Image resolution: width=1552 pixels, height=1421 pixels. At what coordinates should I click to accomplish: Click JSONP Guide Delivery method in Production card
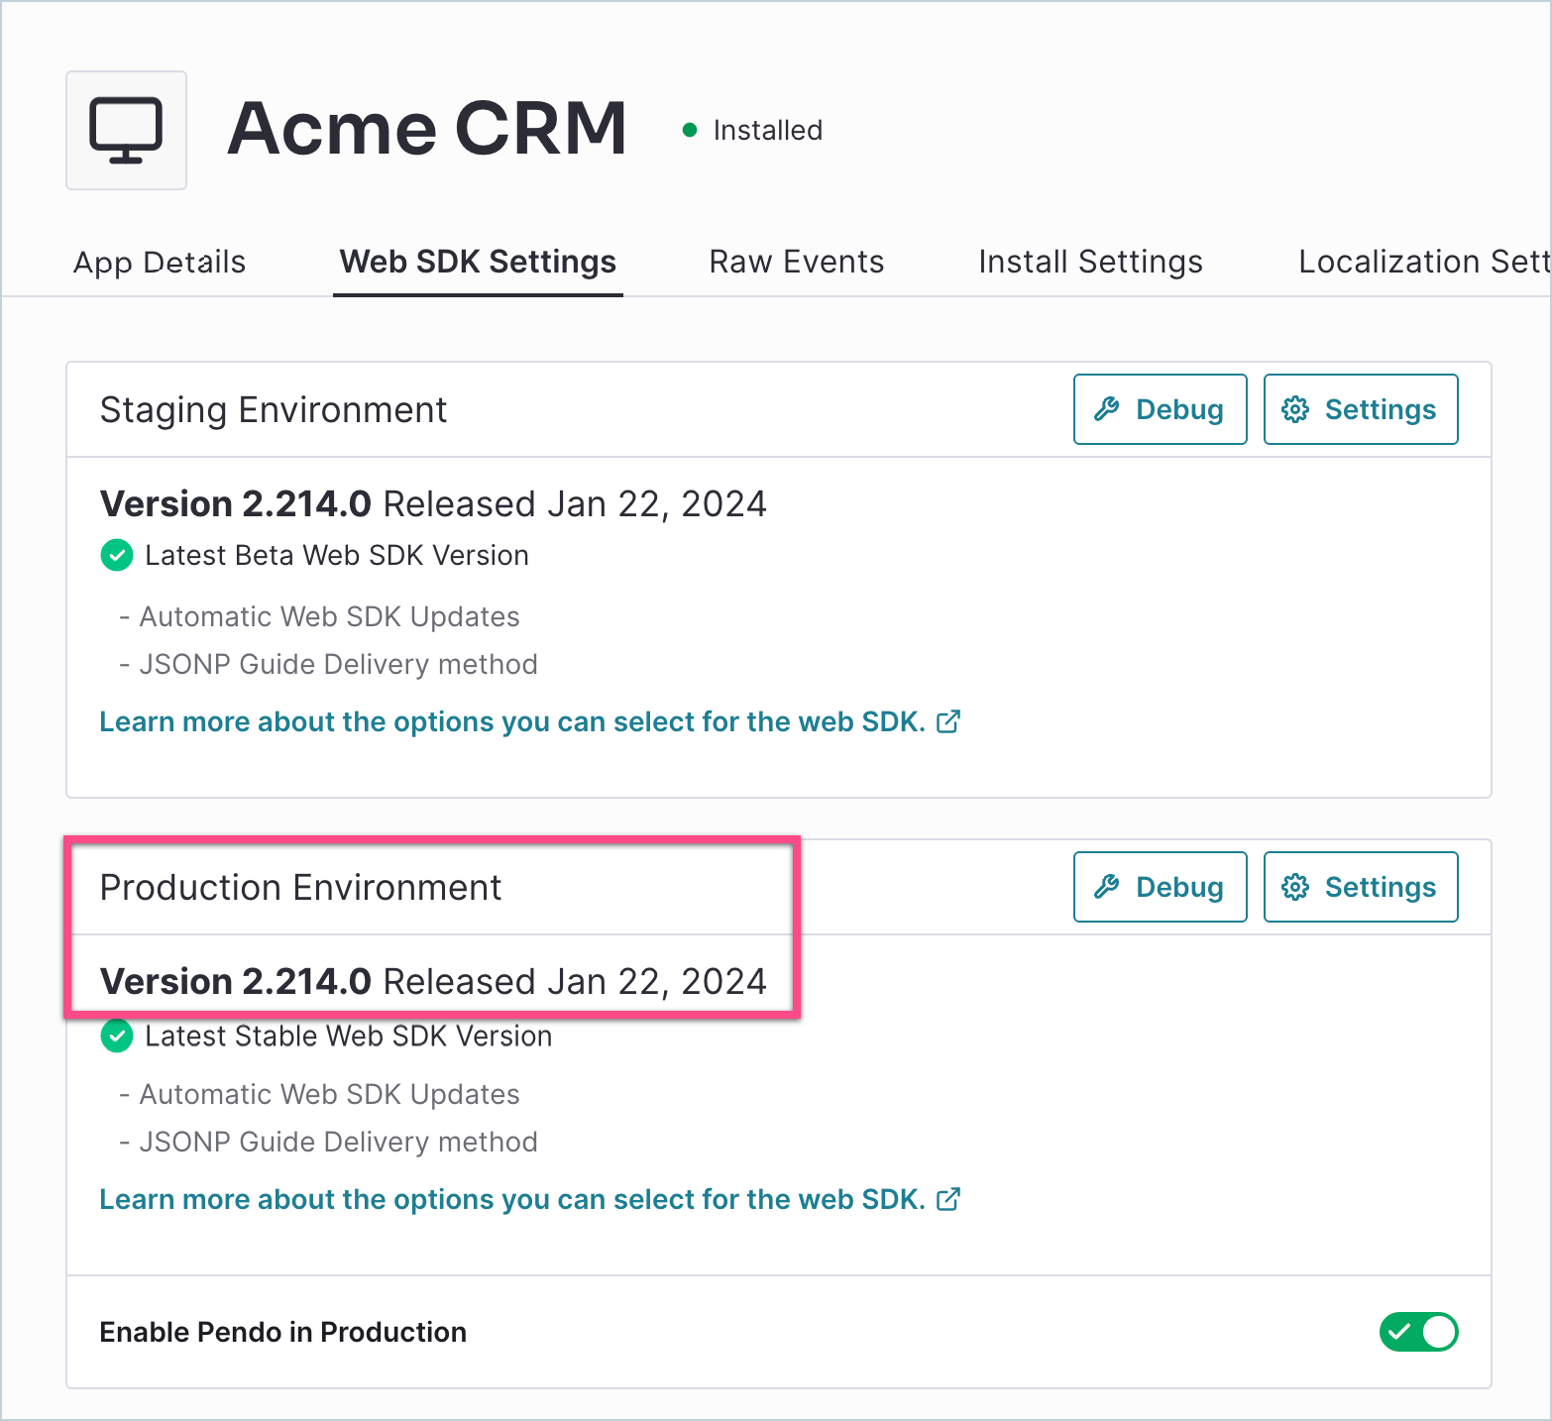point(338,1142)
